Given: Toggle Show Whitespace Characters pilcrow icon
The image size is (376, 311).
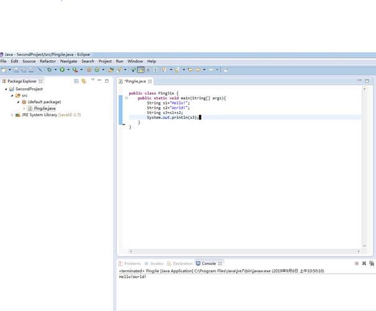Looking at the screenshot, I should tap(155, 70).
